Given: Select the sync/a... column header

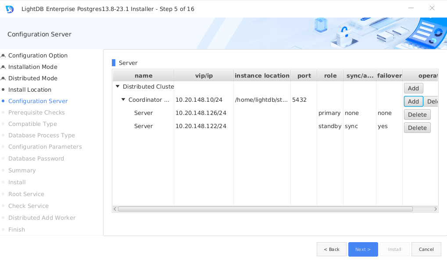Looking at the screenshot, I should pos(360,75).
